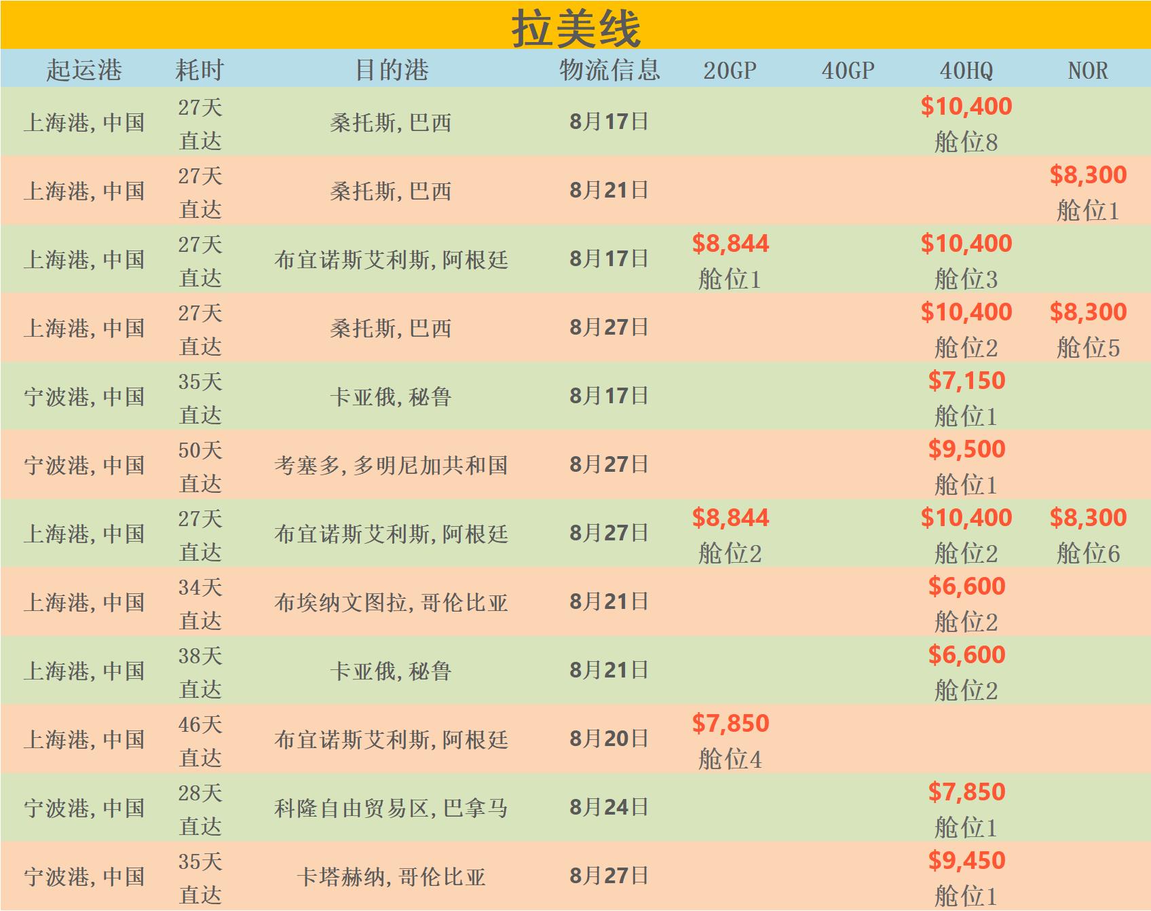
Task: Click the 8月20日 date cell
Action: pos(609,739)
